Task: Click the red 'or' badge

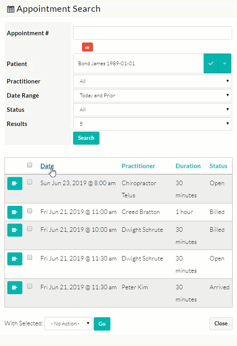Action: coord(87,47)
